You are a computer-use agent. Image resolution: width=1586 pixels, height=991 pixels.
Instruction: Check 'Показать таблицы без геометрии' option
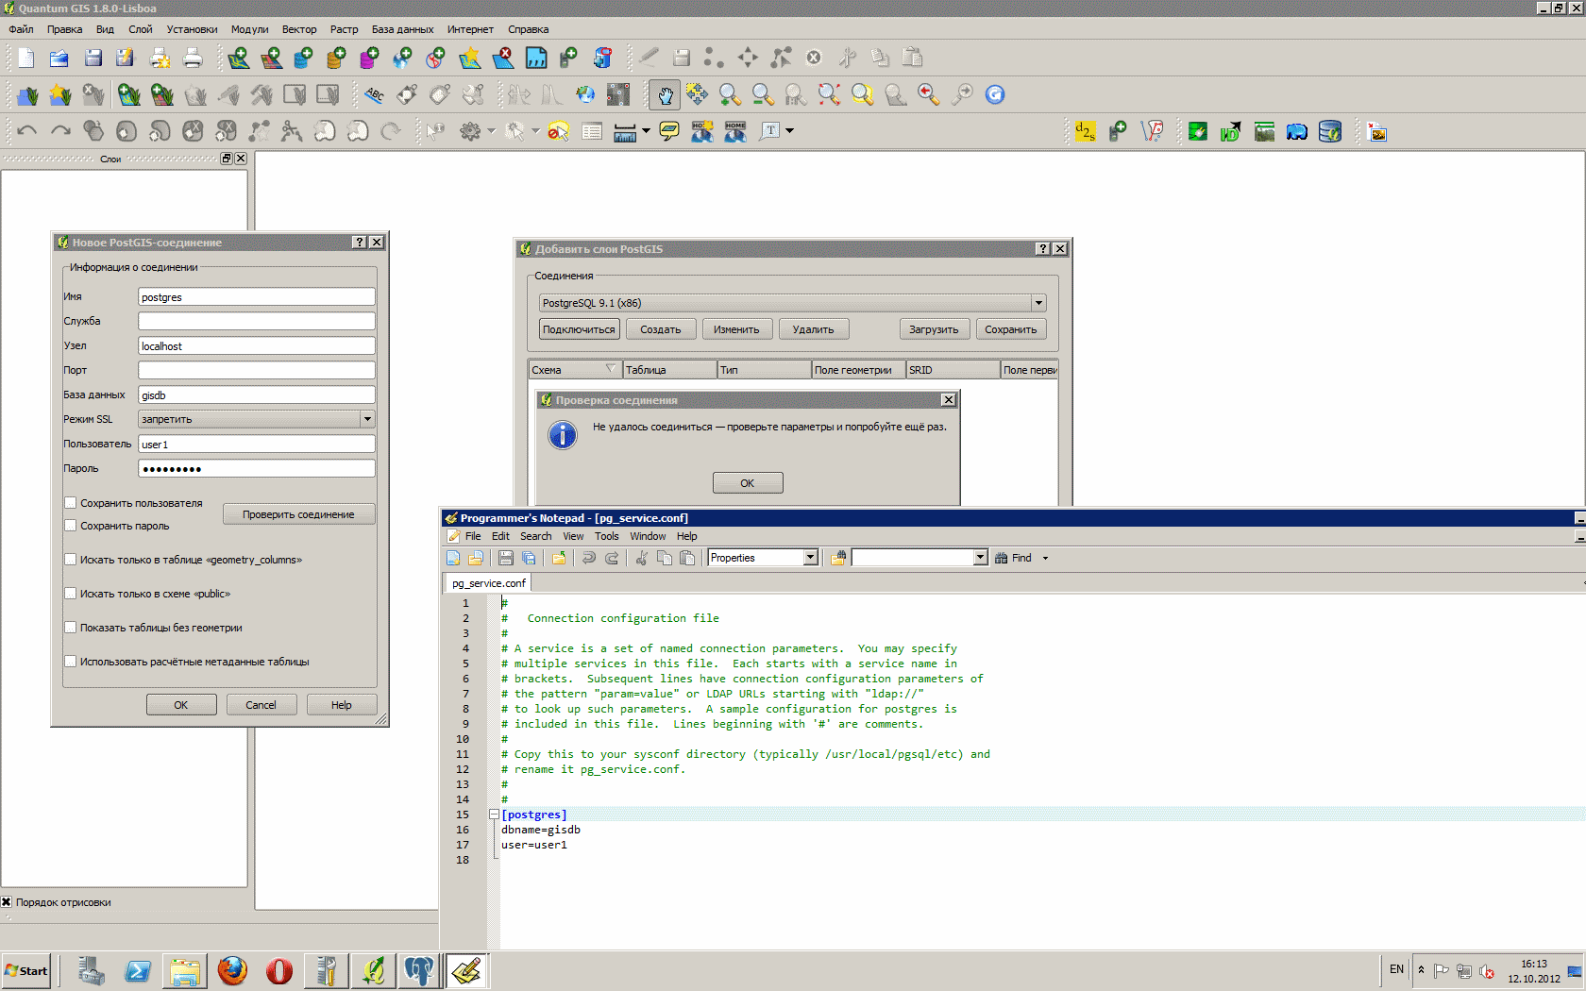point(71,628)
